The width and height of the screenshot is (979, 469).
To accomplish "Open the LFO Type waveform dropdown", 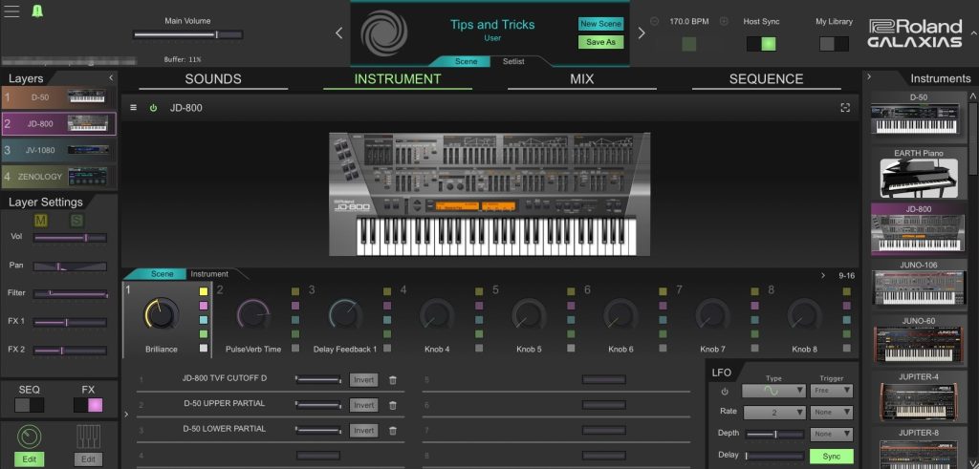I will (x=774, y=391).
